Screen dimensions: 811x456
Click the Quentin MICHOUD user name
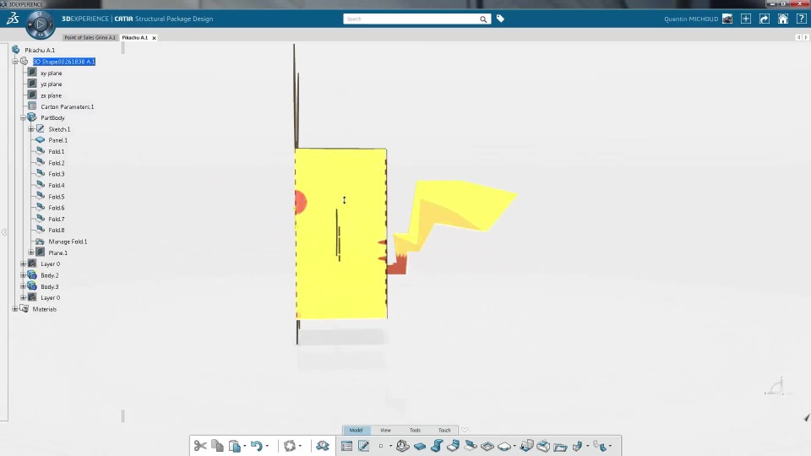tap(691, 19)
